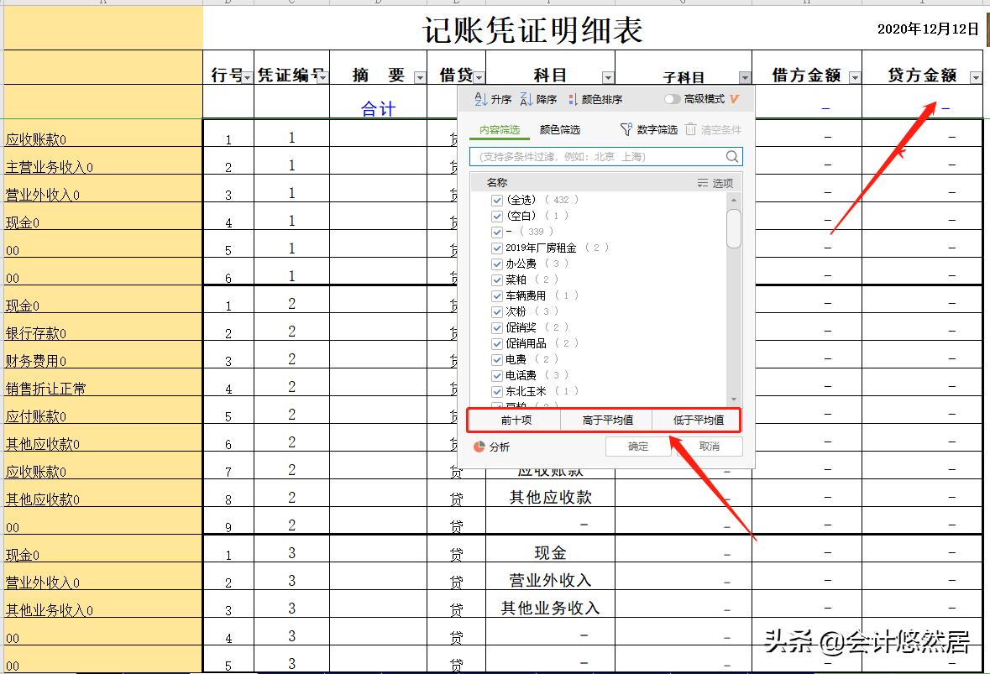Select the ascending sort (升序) icon

coord(479,98)
